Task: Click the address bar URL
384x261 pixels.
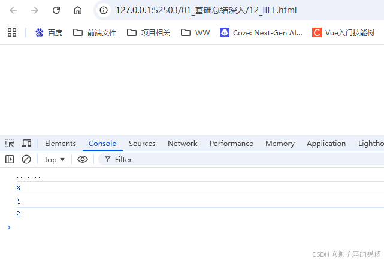Action: 206,10
